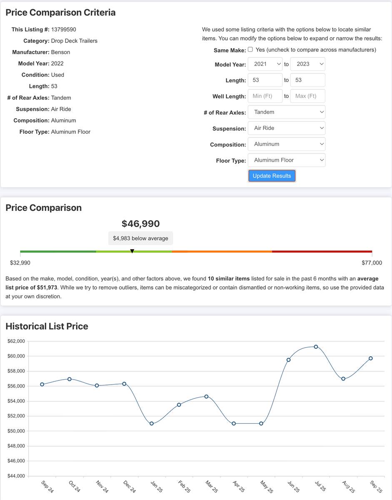This screenshot has width=392, height=500.
Task: Open the Suspension dropdown showing Air Ride
Action: (x=287, y=128)
